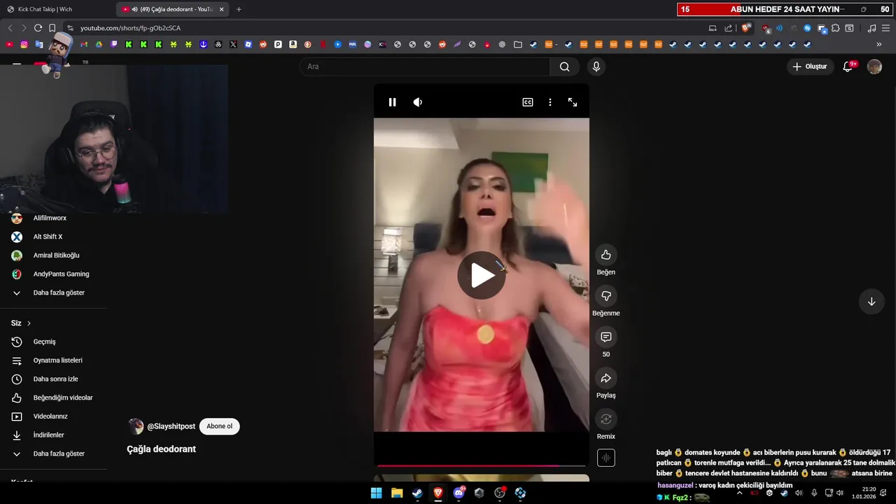Start voice search with microphone icon

coord(596,66)
